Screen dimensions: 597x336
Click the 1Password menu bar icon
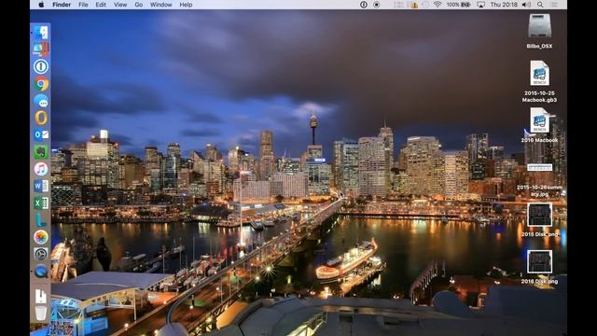click(x=364, y=5)
